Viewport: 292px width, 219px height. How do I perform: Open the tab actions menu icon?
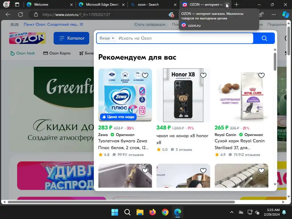point(17,5)
